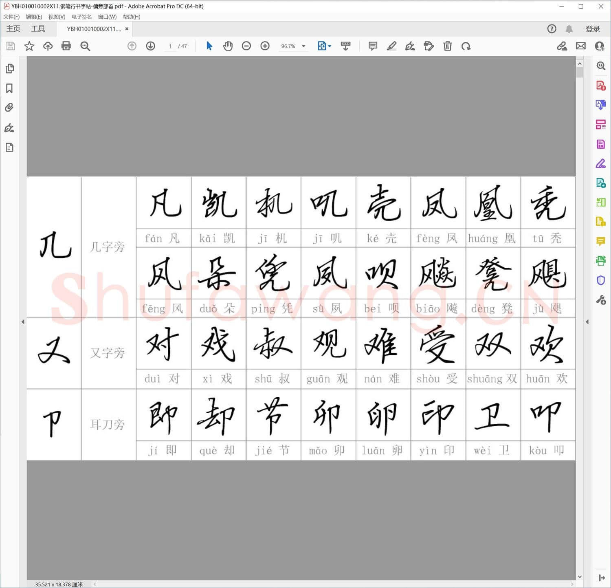611x588 pixels.
Task: Share a link to the file
Action: point(562,46)
